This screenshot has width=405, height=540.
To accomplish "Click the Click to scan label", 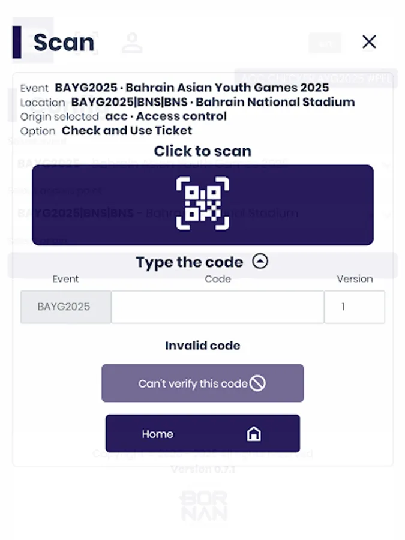I will [203, 151].
